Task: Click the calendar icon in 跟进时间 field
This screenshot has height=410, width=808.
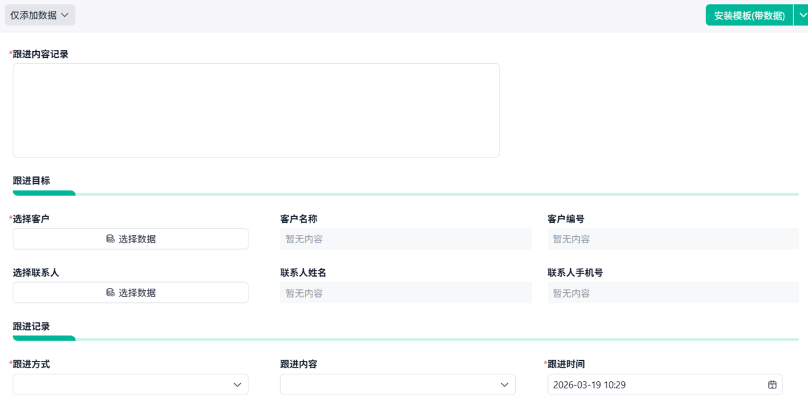Action: (x=772, y=384)
